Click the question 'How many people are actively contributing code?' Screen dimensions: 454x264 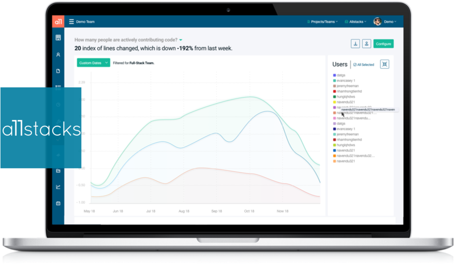point(126,40)
